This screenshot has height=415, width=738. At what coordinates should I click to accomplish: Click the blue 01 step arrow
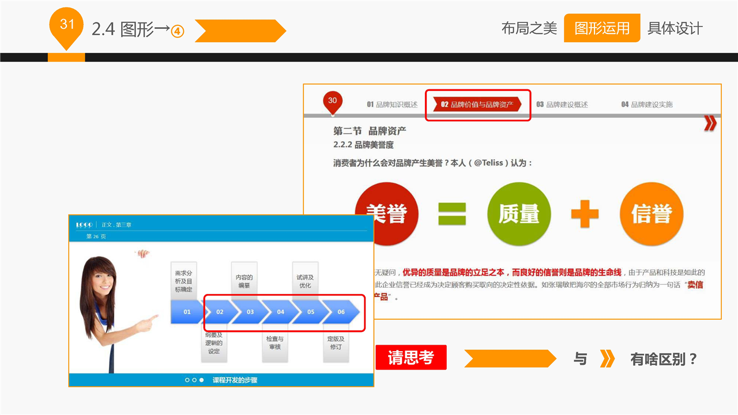point(187,312)
